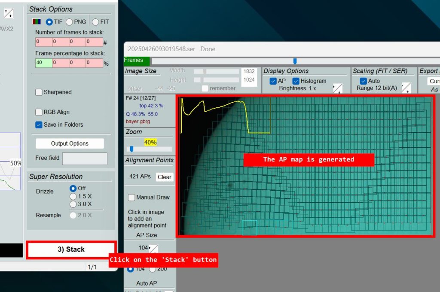Click the Range scaling reset diagonal icon
Viewport: 440px width, 292px height.
pyautogui.click(x=406, y=88)
